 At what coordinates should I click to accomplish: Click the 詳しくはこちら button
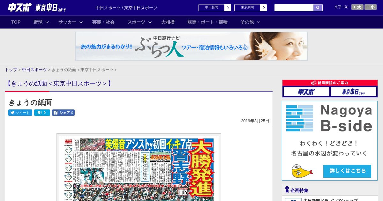(347, 171)
